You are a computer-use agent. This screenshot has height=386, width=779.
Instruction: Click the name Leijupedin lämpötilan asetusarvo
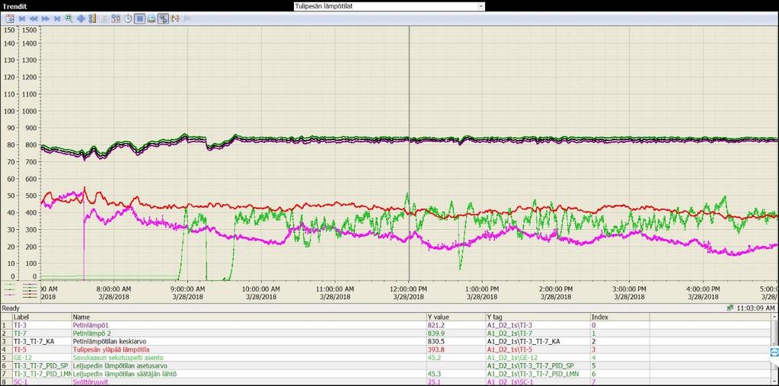[120, 366]
